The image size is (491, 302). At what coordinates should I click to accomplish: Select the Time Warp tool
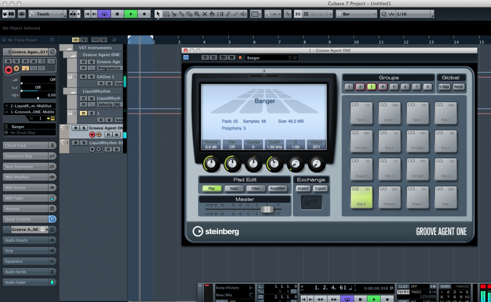pos(220,14)
